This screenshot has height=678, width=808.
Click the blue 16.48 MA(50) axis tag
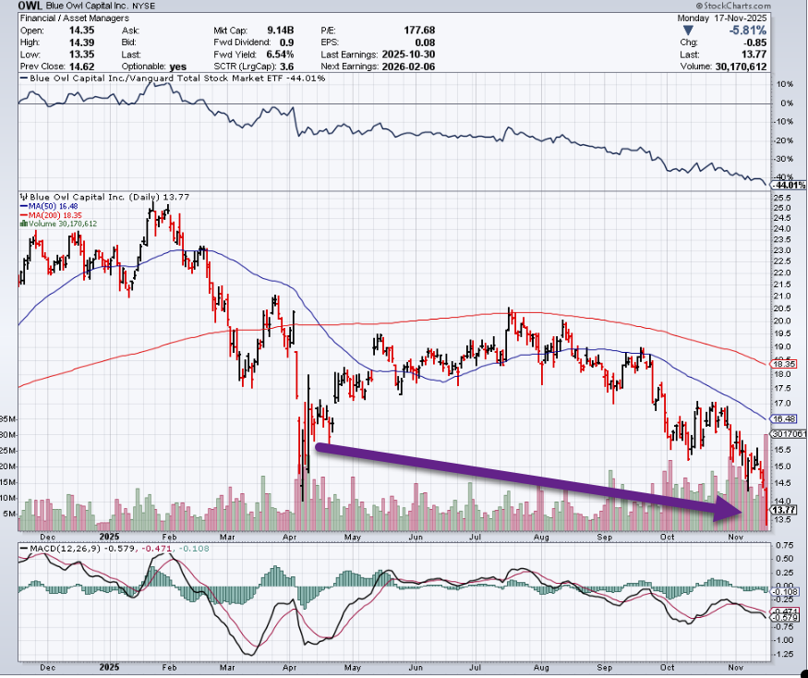784,418
